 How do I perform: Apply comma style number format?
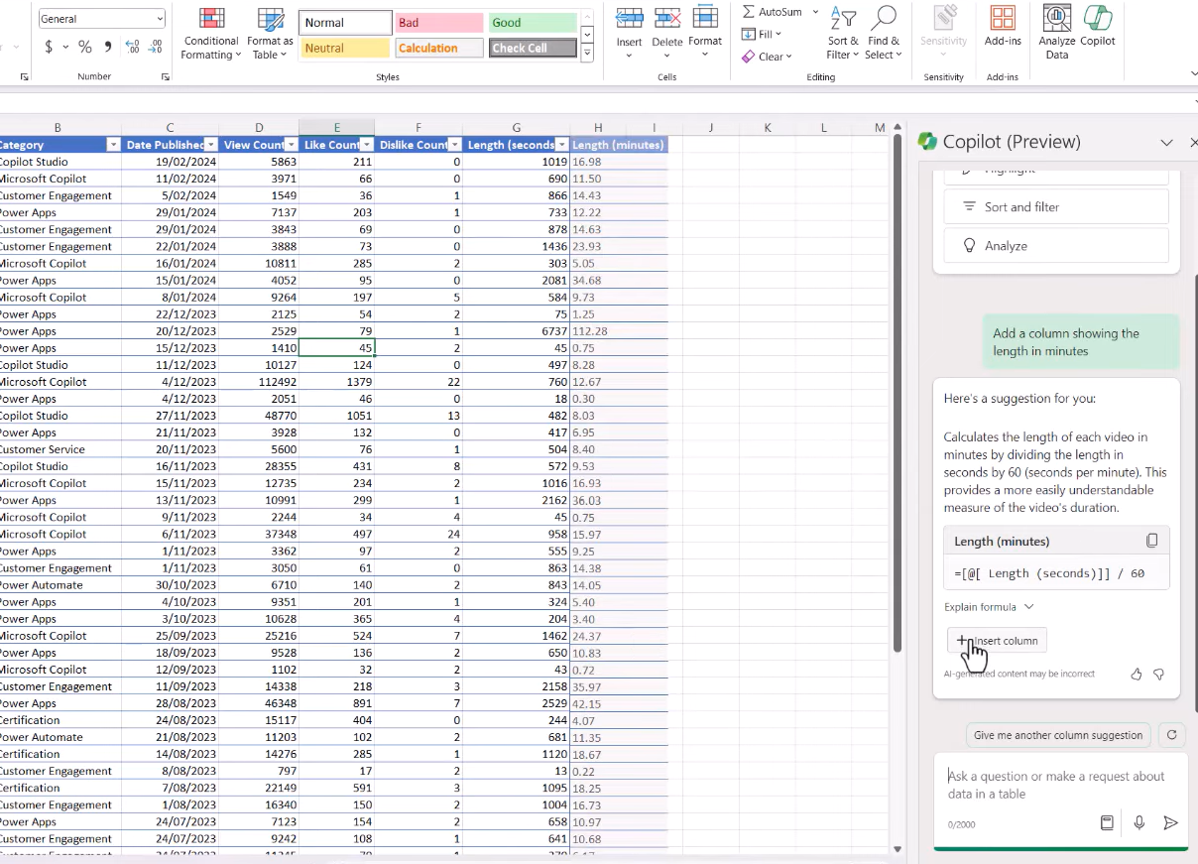(108, 47)
